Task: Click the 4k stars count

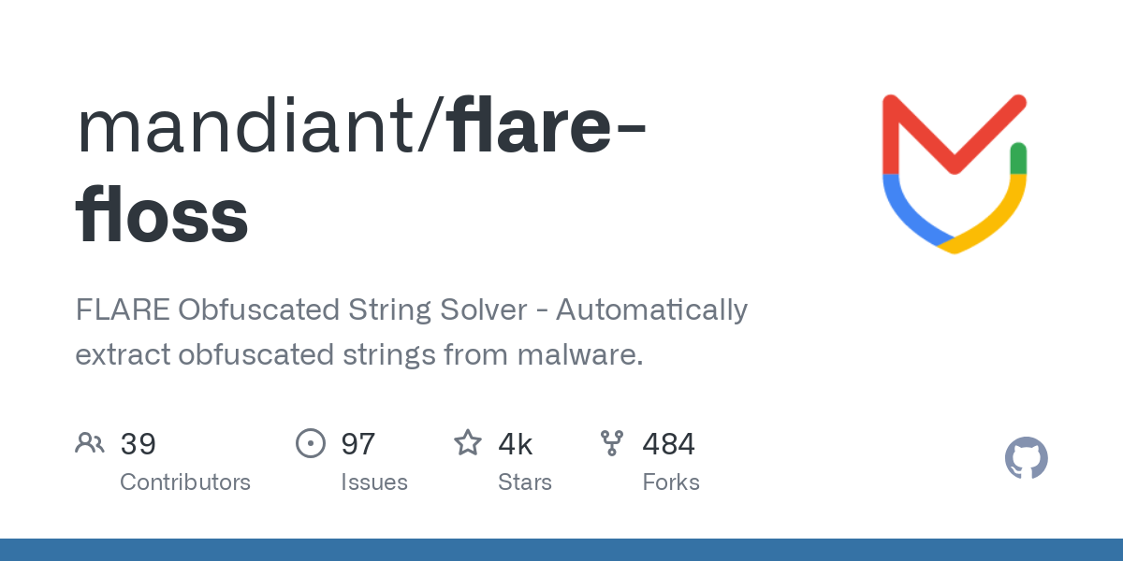Action: click(515, 444)
